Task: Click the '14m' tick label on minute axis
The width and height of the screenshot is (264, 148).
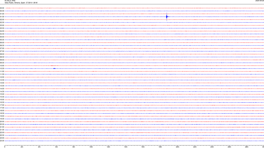Action: point(126,147)
